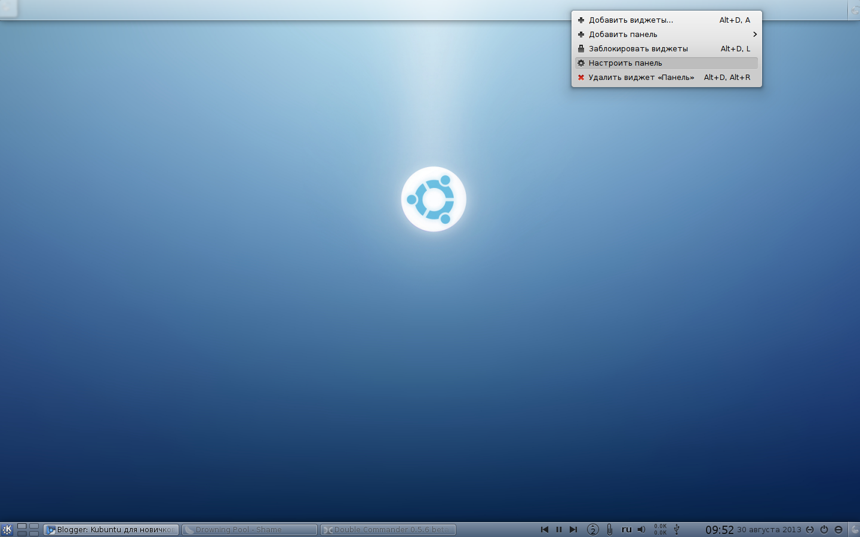The height and width of the screenshot is (537, 860).
Task: Open notifications indicator showing 2
Action: tap(592, 529)
